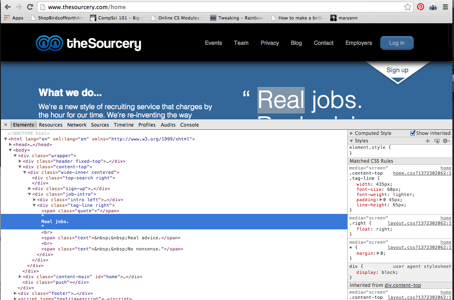Screen dimensions: 454x300
Task: Open the Apps grid bookmark
Action: coord(14,18)
